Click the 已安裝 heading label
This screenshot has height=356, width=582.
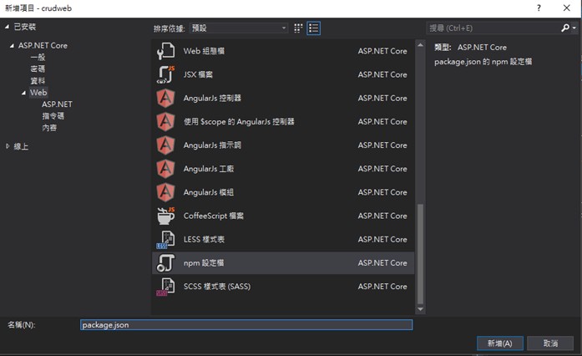[25, 27]
